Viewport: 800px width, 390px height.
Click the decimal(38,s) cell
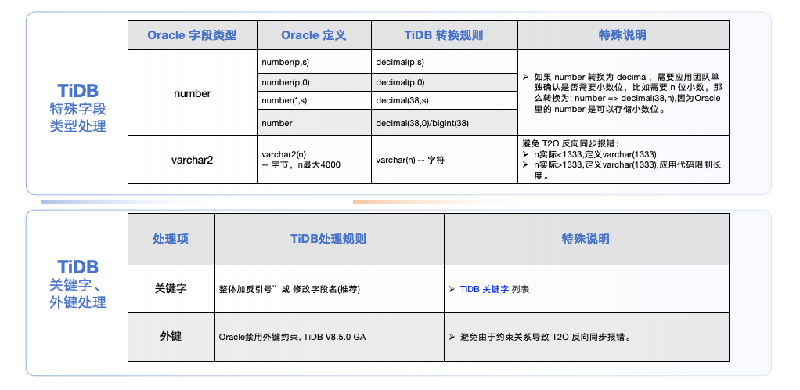[444, 100]
